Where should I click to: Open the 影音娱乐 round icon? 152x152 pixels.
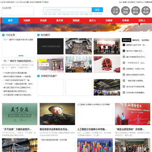(x=136, y=11)
